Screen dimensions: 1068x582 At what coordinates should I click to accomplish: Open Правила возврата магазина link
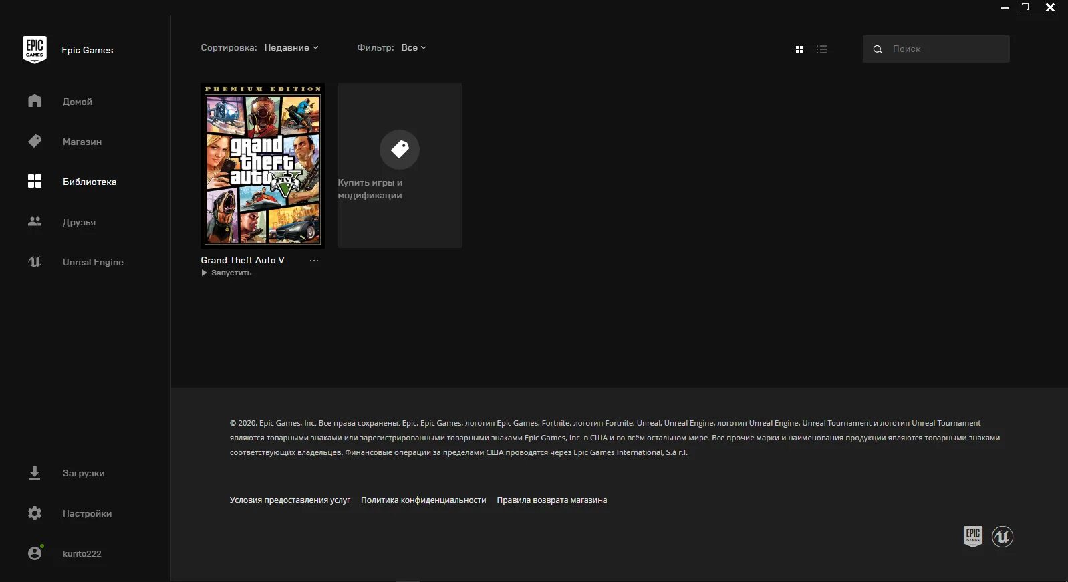[552, 500]
